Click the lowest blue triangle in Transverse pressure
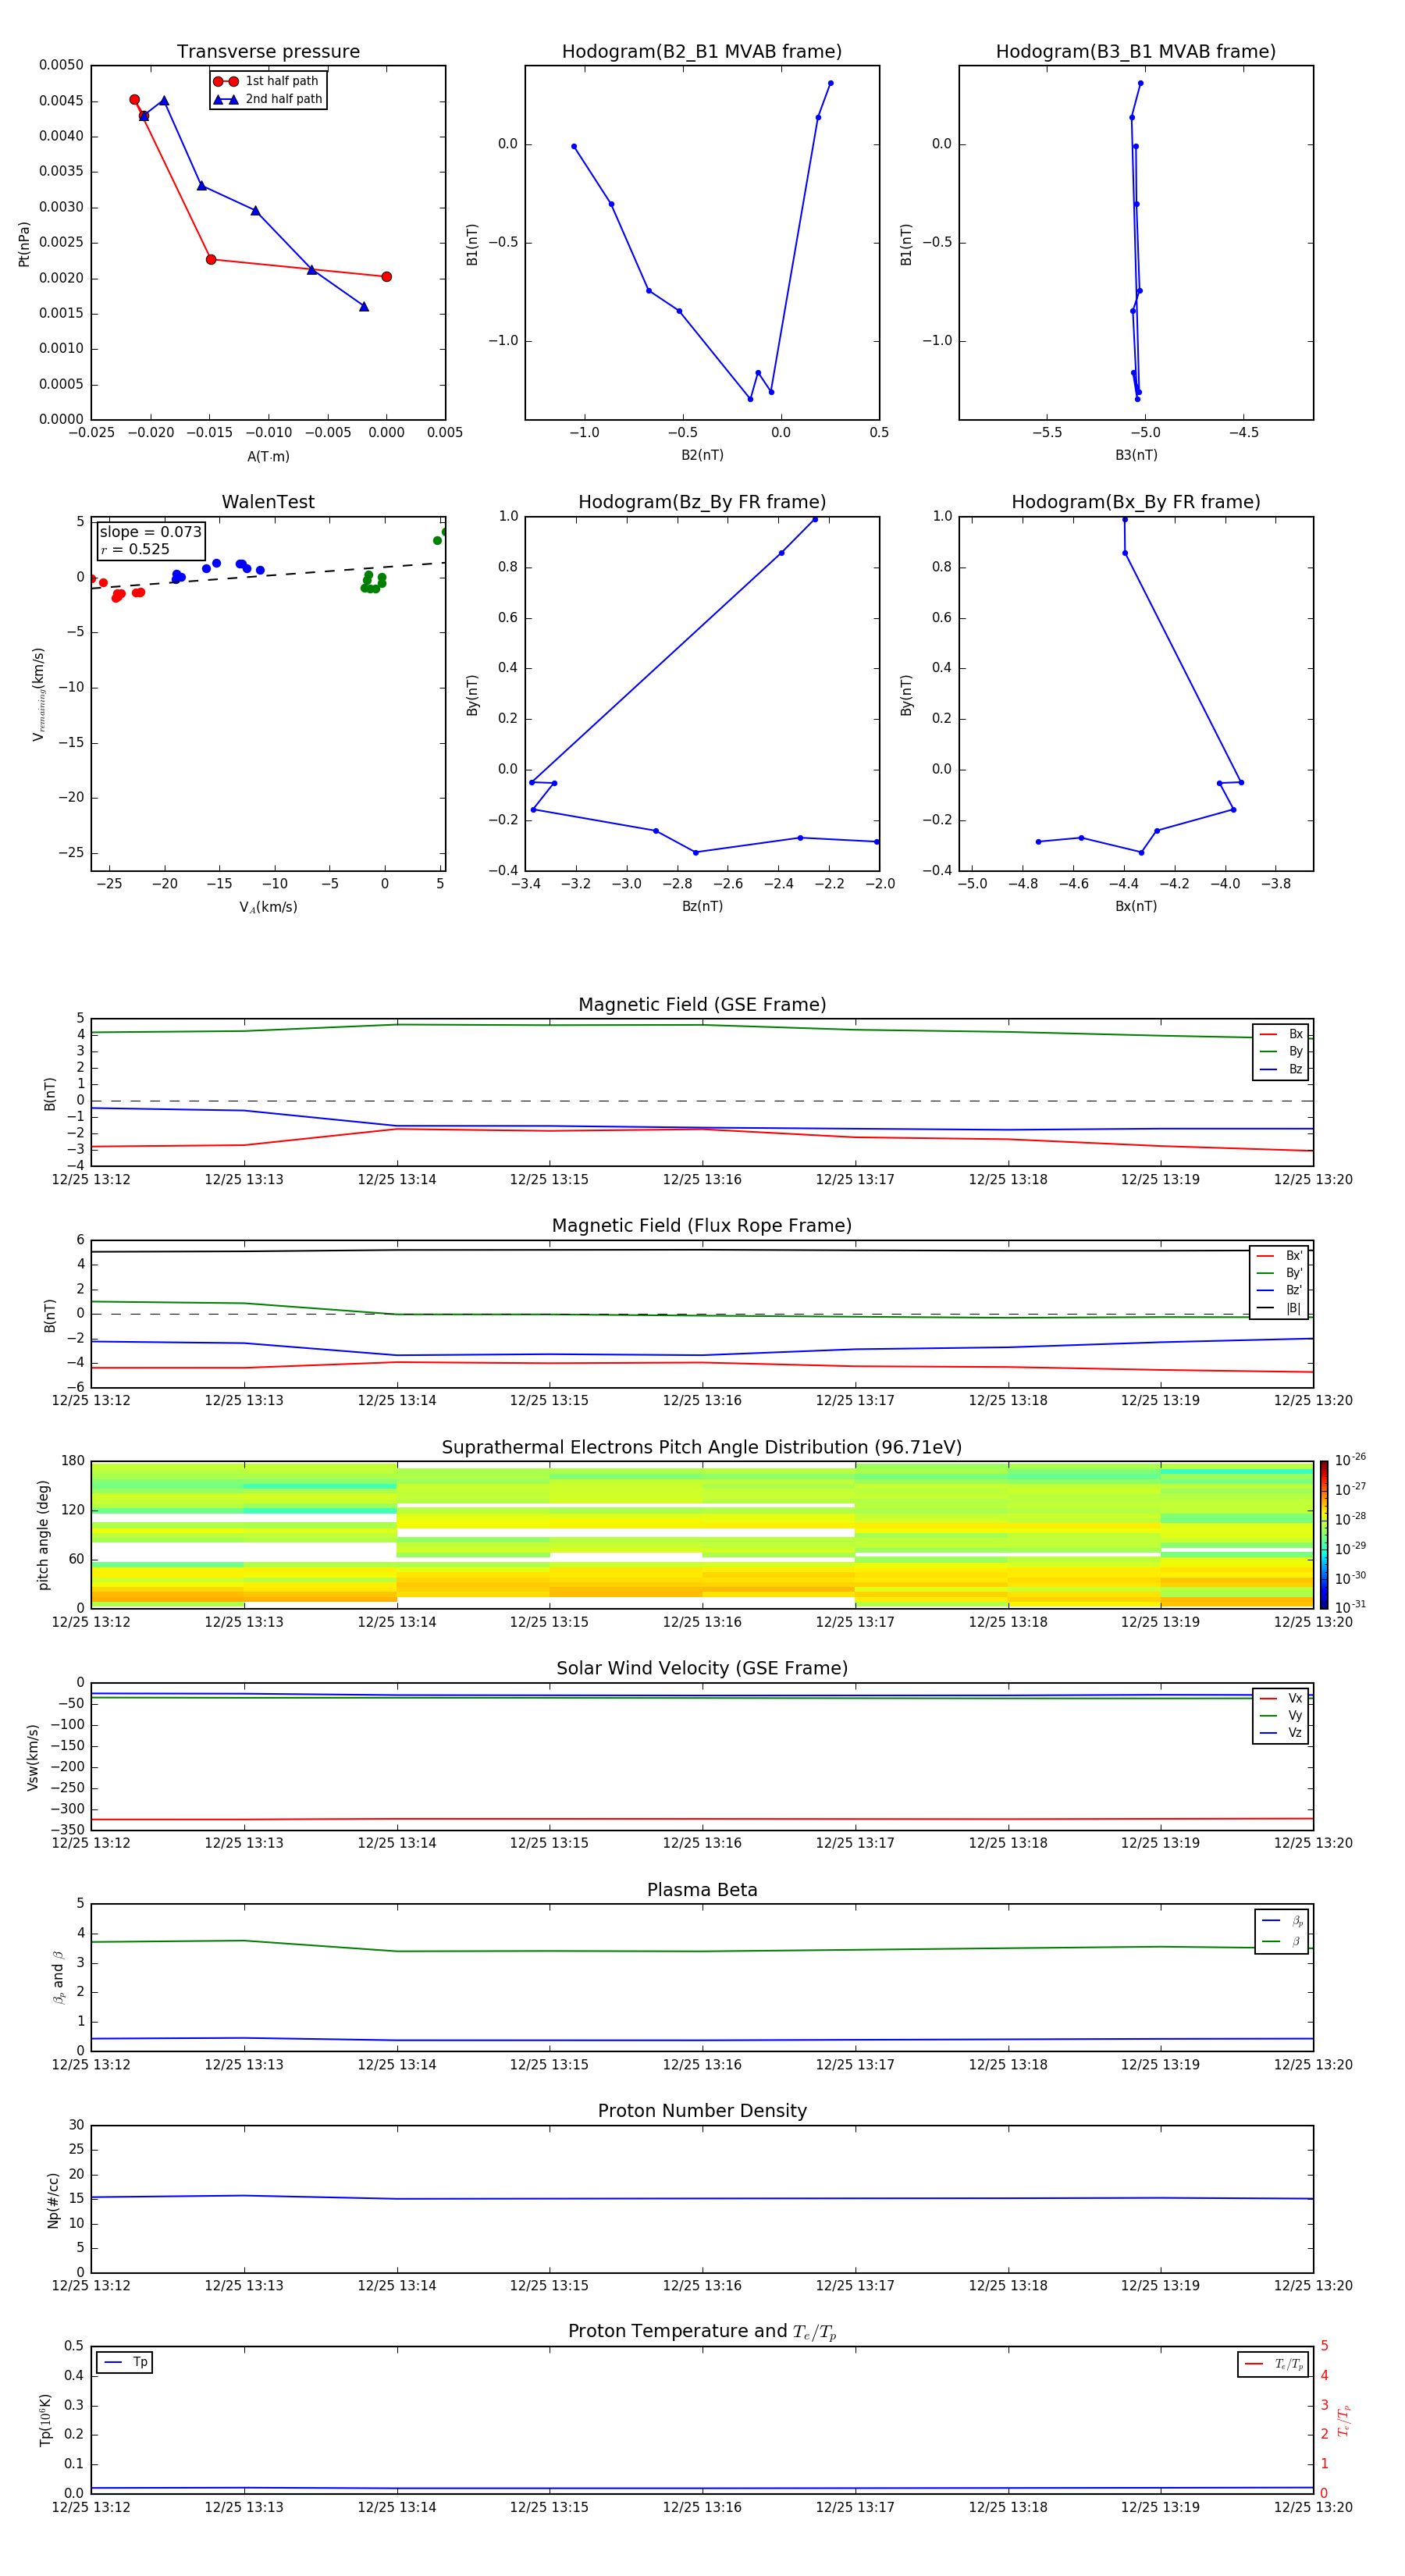 363,306
